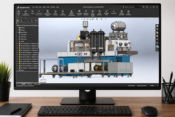
Task: Open the Tools menu
Action: coord(48,7)
